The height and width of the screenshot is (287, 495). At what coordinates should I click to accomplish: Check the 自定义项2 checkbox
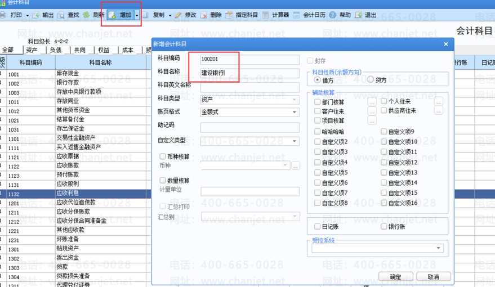[317, 142]
